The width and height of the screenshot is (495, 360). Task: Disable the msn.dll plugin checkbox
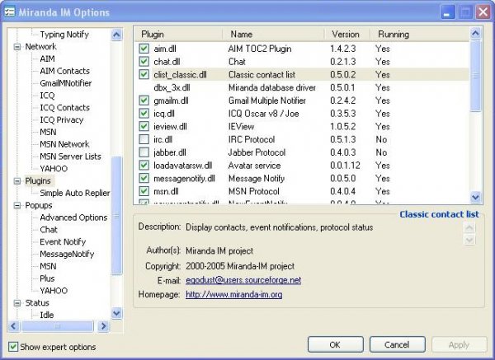pos(144,191)
